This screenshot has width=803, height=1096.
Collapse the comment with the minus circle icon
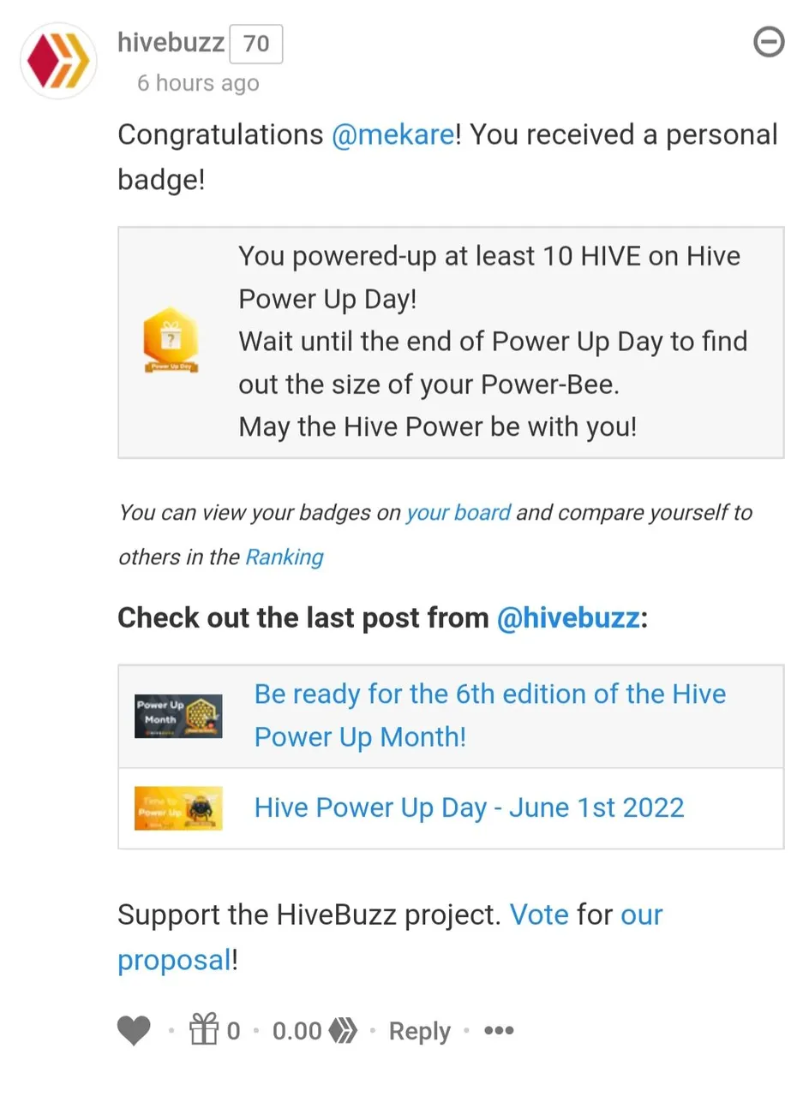769,42
